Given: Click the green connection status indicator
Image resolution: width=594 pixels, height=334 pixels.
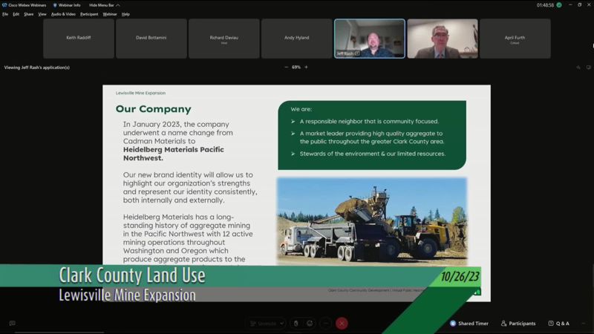Looking at the screenshot, I should point(559,5).
